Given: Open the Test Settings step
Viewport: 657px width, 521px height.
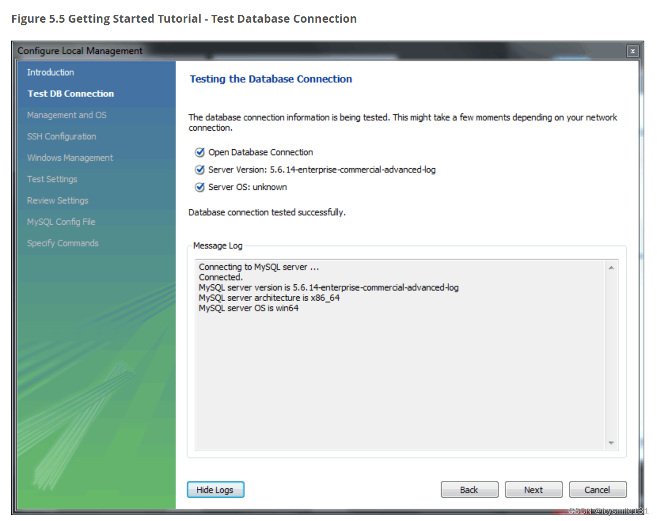Looking at the screenshot, I should click(x=52, y=179).
